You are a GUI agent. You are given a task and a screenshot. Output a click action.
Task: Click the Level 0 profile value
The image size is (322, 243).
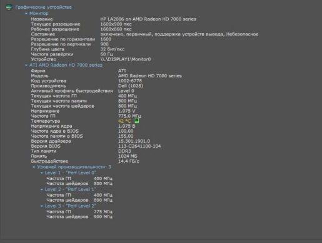126,91
